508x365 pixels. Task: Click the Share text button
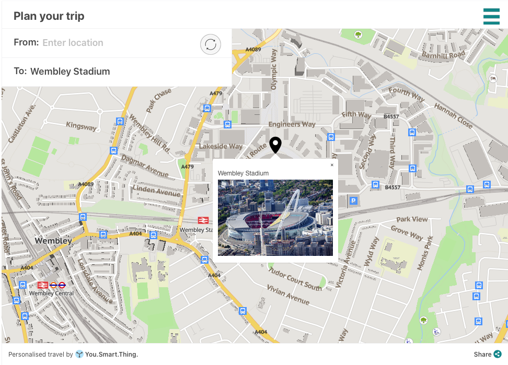click(x=482, y=355)
